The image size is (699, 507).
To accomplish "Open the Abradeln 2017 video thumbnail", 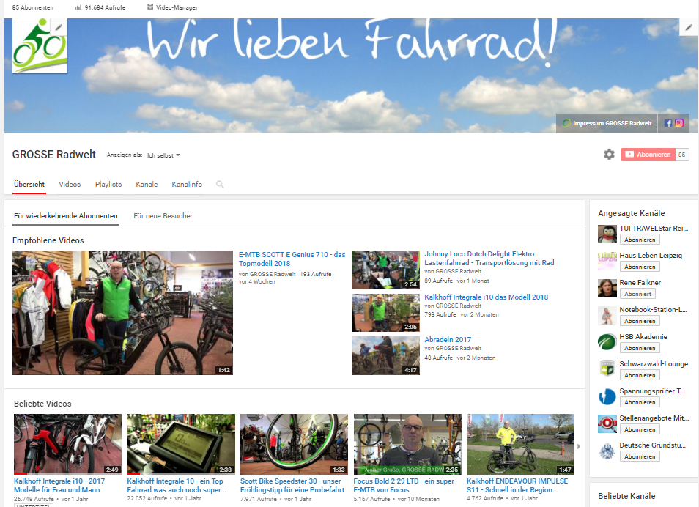I will click(x=385, y=355).
